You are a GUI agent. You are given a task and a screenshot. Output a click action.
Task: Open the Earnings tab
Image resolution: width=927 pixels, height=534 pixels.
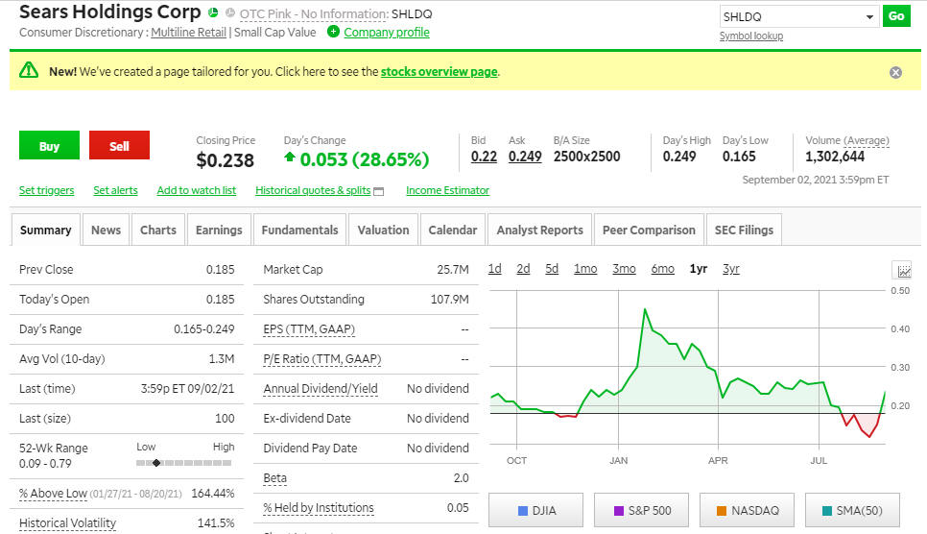click(219, 230)
